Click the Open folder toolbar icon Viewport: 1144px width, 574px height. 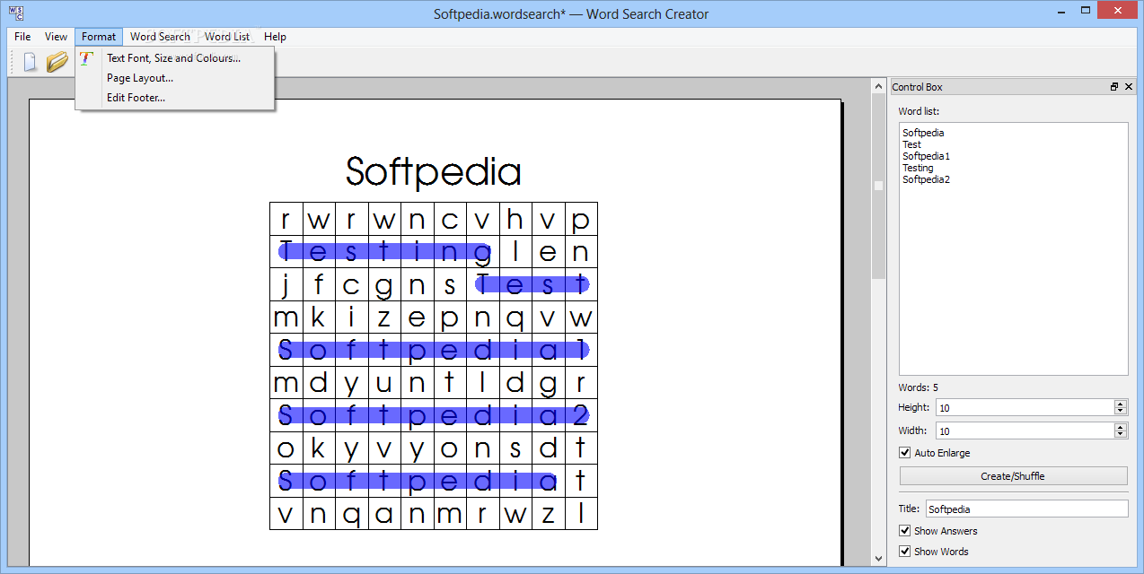tap(57, 62)
